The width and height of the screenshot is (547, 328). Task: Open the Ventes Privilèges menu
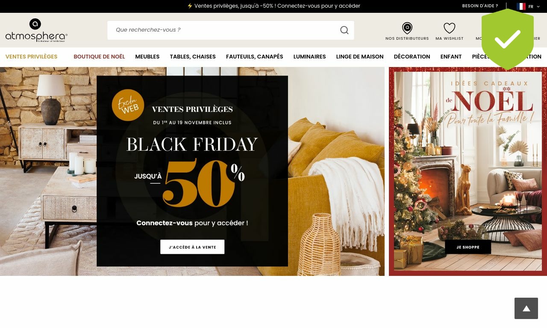point(31,56)
